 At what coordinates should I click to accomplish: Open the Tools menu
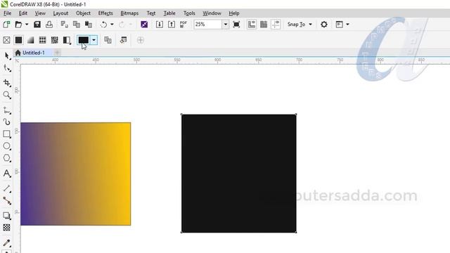[x=189, y=13]
